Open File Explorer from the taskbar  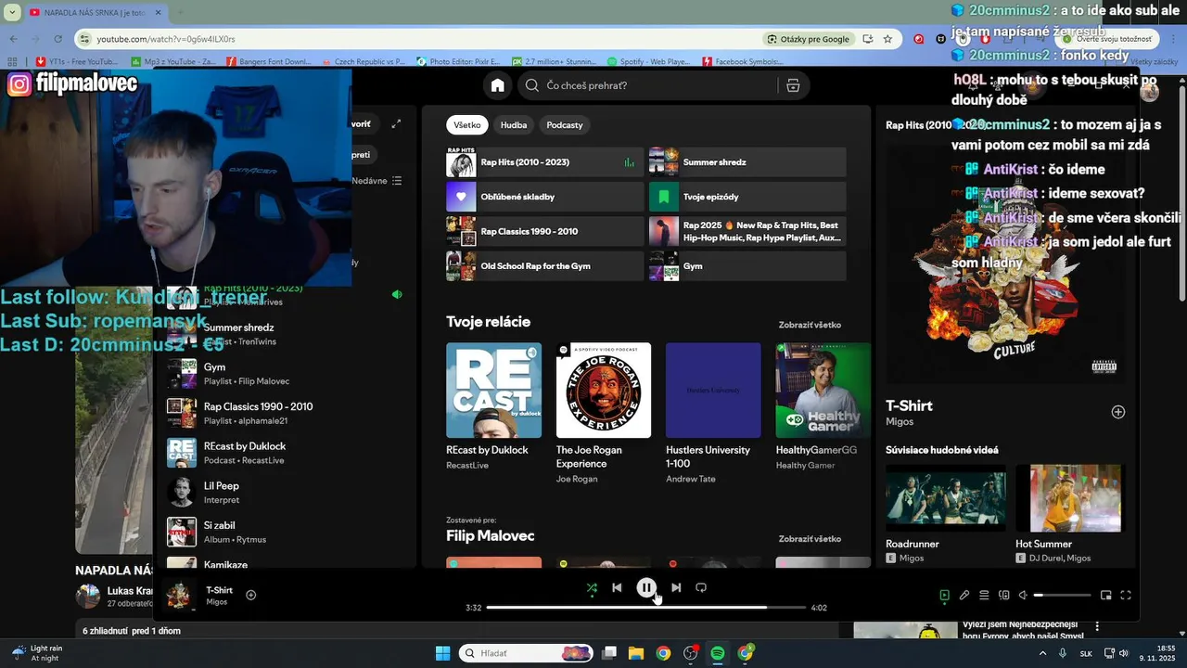(x=636, y=653)
